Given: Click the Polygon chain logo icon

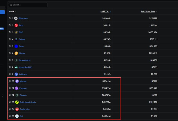Looking at the screenshot, I should 16,88.
